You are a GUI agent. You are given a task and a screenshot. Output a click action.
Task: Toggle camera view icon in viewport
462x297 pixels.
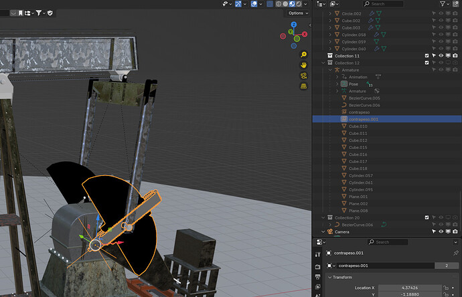[303, 76]
